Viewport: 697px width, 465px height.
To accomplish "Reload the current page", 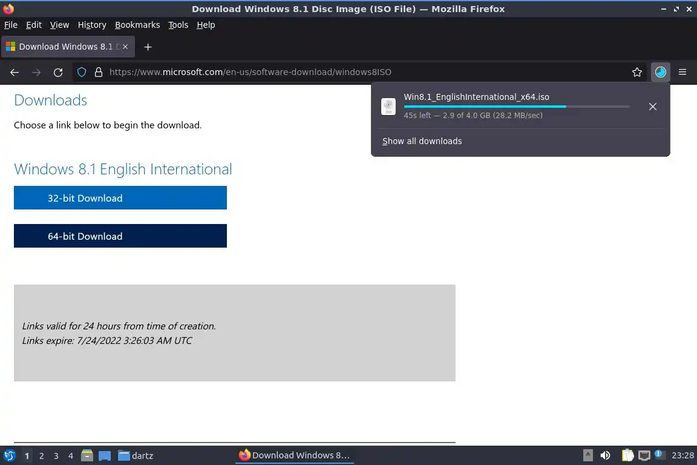I will [x=58, y=72].
